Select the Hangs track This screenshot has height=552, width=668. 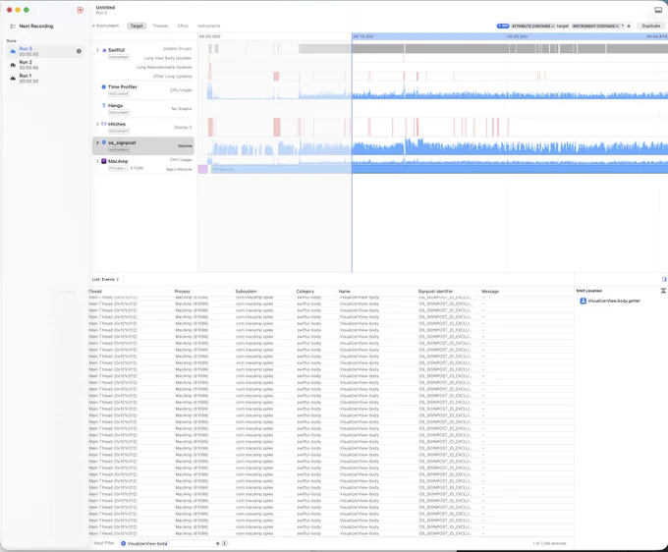click(x=143, y=109)
